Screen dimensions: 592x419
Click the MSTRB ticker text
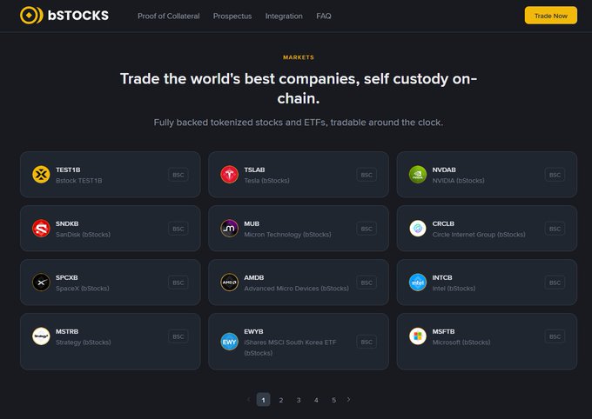(67, 331)
